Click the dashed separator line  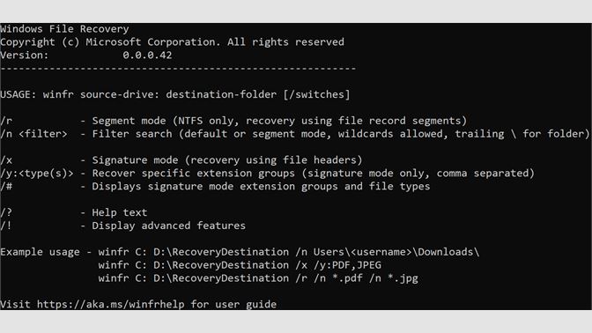178,69
